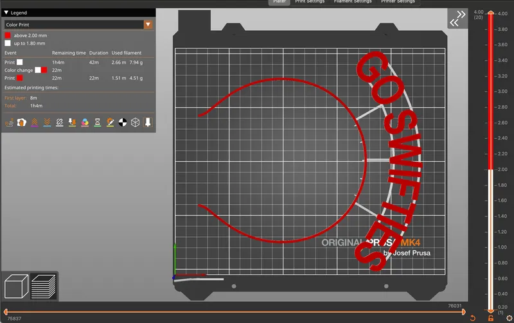Open the Printer Settings tab
The width and height of the screenshot is (514, 323).
(x=398, y=2)
